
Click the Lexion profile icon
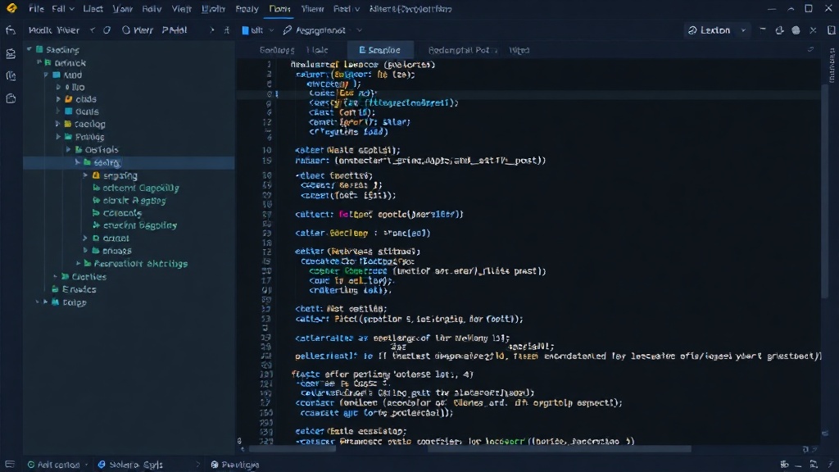click(x=692, y=30)
